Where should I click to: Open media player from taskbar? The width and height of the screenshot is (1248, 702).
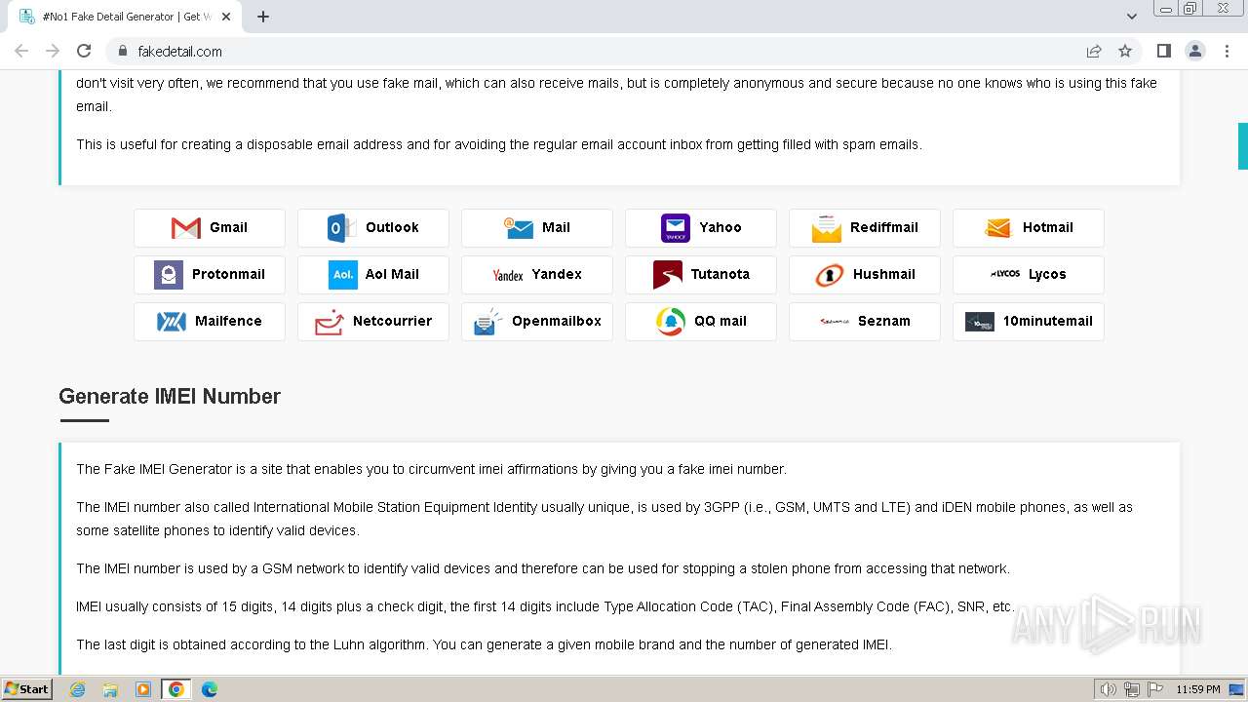tap(143, 689)
